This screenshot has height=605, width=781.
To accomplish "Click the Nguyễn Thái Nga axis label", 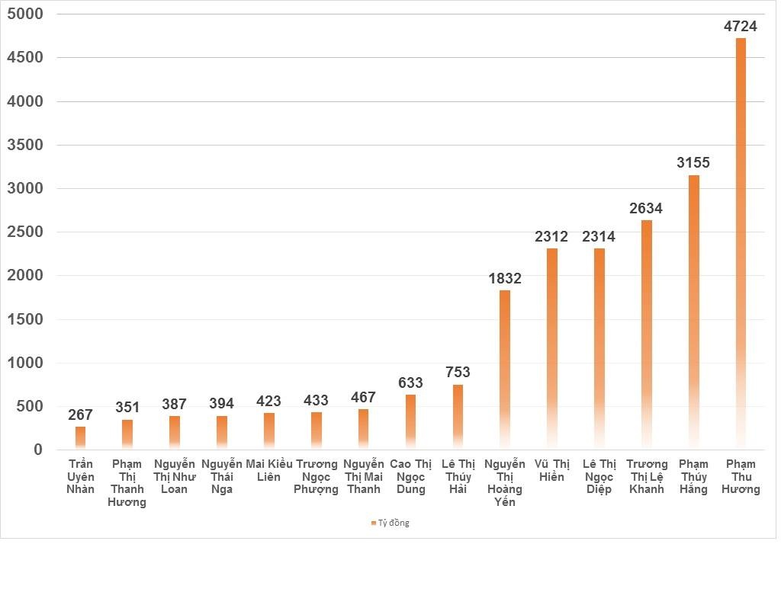I will pos(222,476).
